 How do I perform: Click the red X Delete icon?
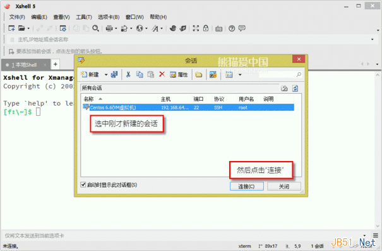[x=162, y=74]
